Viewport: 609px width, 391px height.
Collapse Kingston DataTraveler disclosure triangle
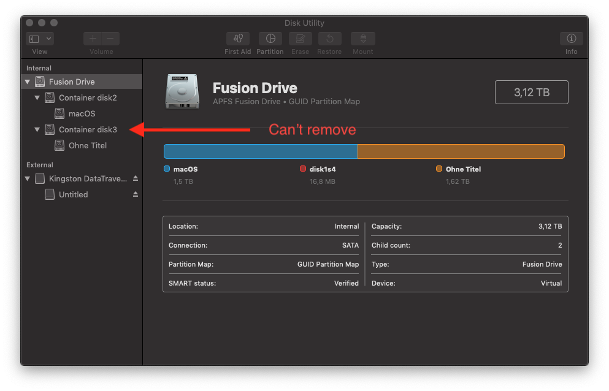click(x=27, y=178)
